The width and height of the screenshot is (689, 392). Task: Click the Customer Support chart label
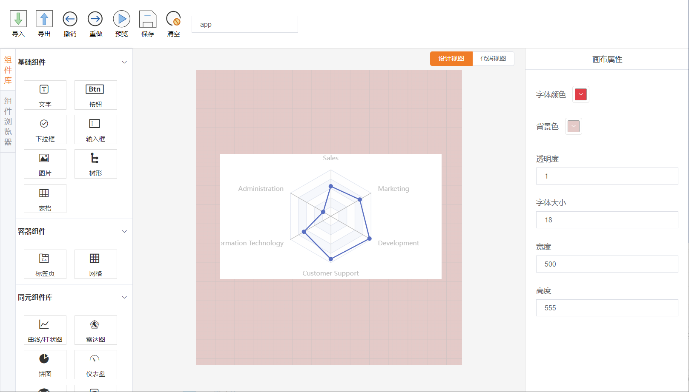click(x=330, y=273)
